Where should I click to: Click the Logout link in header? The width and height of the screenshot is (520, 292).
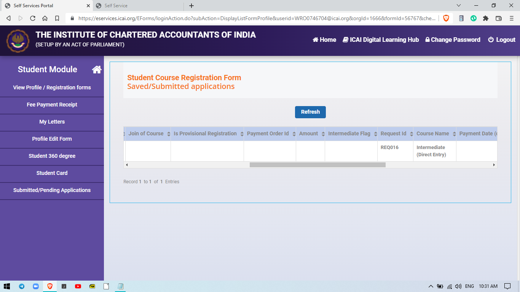(501, 40)
